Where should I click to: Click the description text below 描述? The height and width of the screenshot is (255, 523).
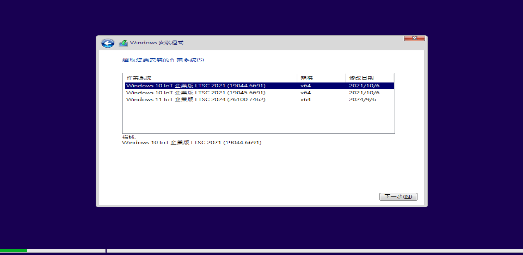click(x=192, y=143)
